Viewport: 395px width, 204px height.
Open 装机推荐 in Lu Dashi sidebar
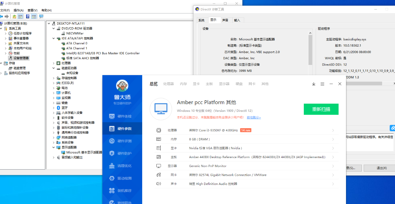122,191
